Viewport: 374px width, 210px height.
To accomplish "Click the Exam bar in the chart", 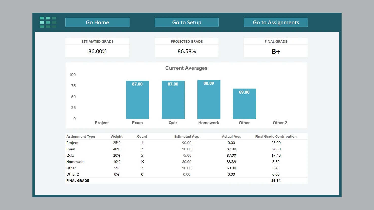I will 137,101.
